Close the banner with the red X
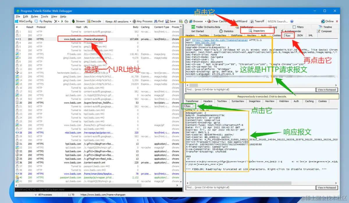Screen dimensions: 349x203 [337, 21]
